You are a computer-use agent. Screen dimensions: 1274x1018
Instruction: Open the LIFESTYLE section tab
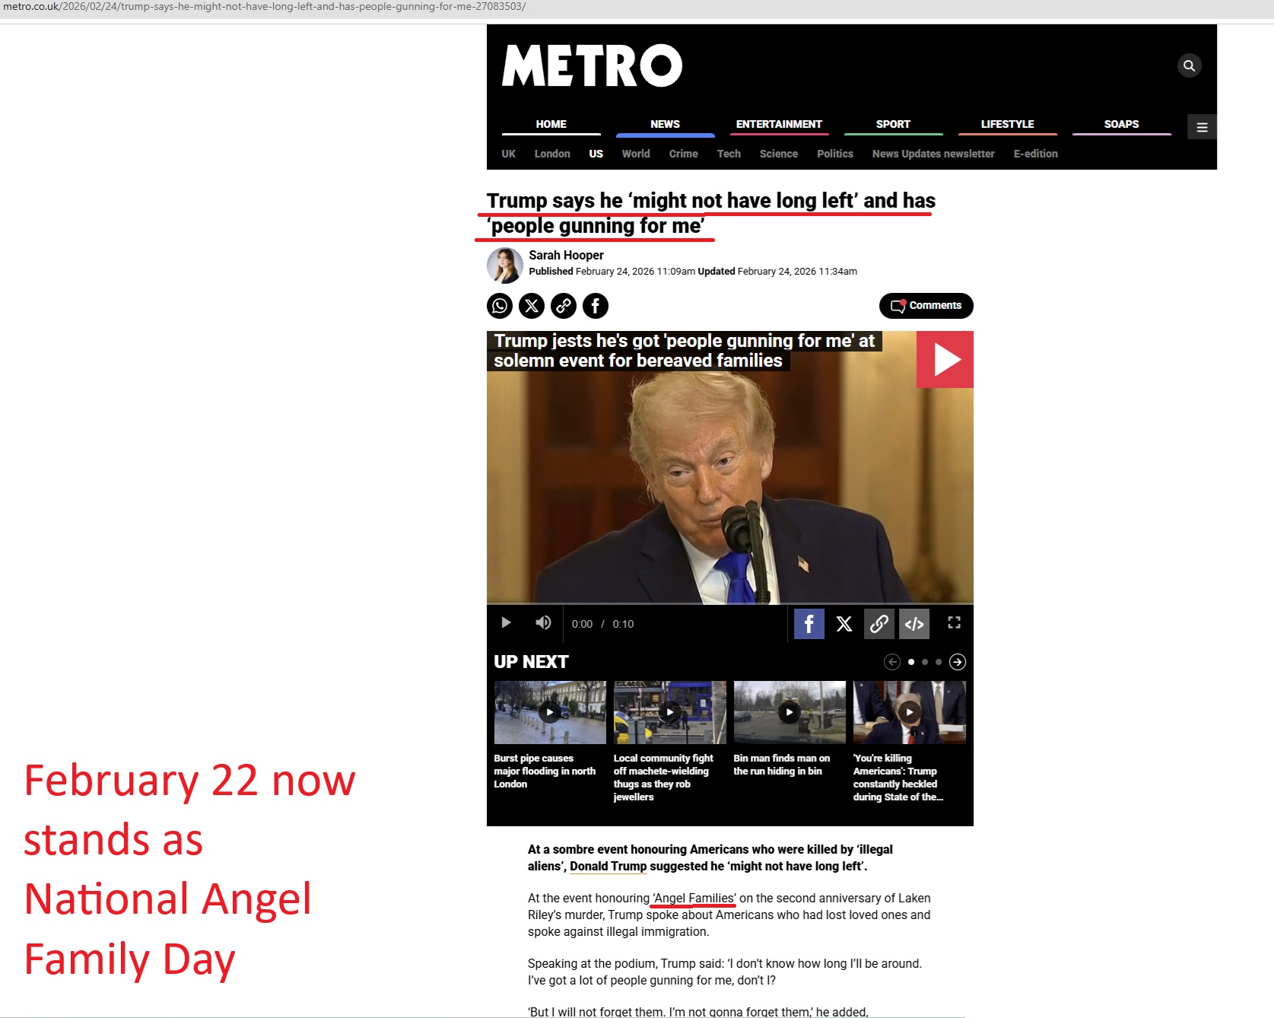tap(1008, 125)
